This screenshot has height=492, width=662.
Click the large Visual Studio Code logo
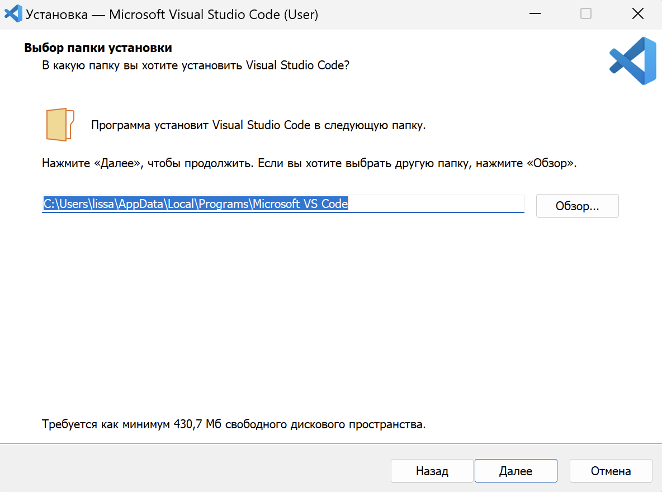tap(632, 61)
